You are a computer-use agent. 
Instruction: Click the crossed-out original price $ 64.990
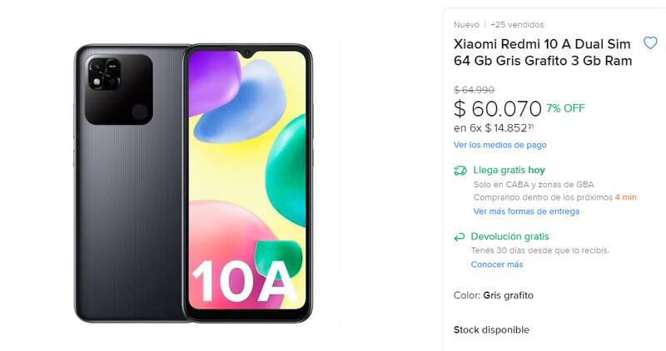point(474,89)
